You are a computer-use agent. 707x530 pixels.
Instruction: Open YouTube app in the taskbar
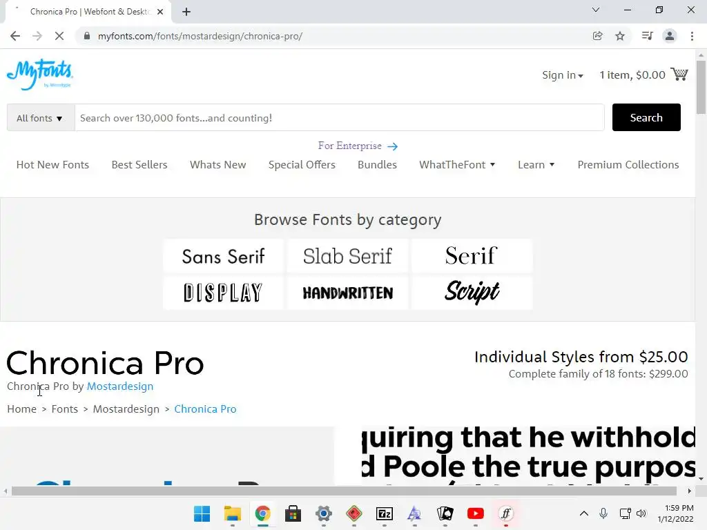coord(475,513)
